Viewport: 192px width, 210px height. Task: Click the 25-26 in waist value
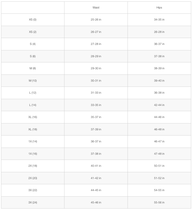pos(96,20)
